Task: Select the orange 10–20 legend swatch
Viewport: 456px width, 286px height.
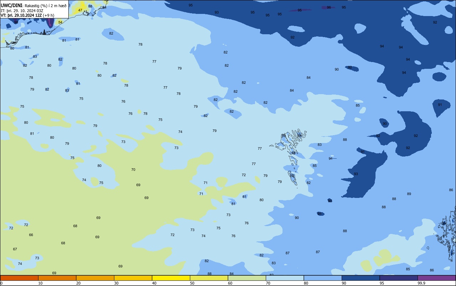Action: pyautogui.click(x=57, y=278)
